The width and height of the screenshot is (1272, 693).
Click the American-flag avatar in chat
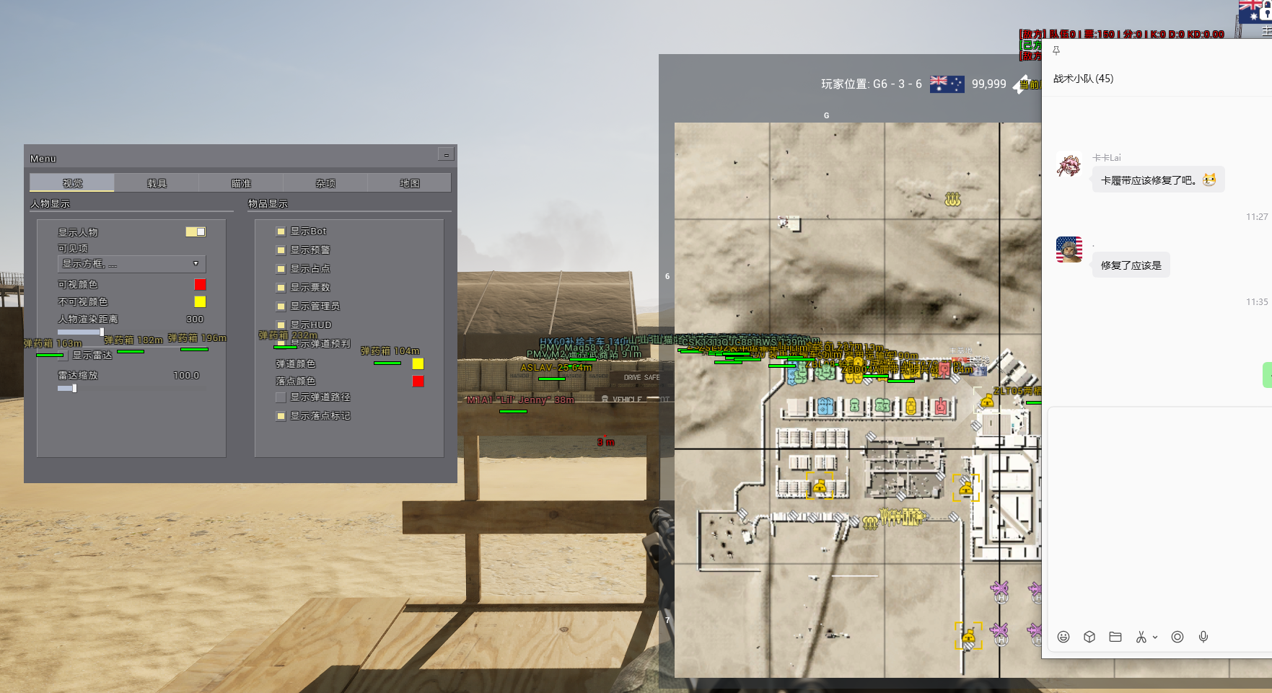point(1069,250)
